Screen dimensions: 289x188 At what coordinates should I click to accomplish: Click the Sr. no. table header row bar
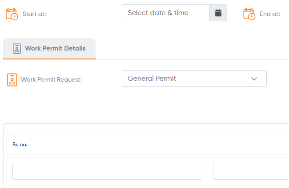(x=148, y=145)
